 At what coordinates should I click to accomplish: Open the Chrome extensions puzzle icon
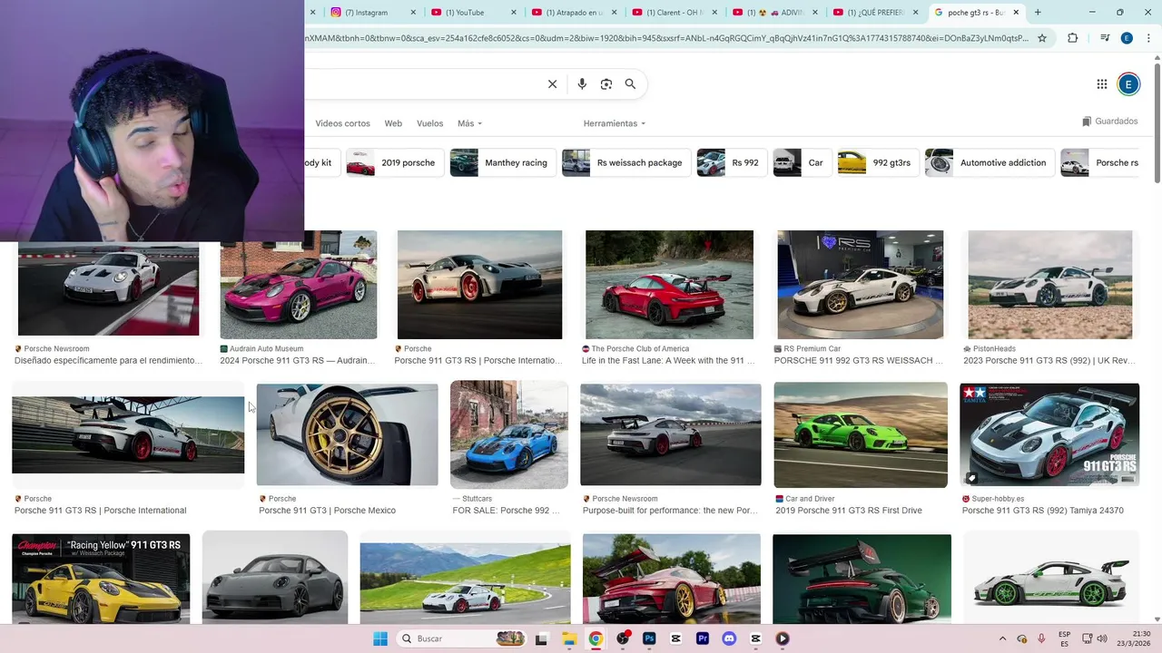1073,38
